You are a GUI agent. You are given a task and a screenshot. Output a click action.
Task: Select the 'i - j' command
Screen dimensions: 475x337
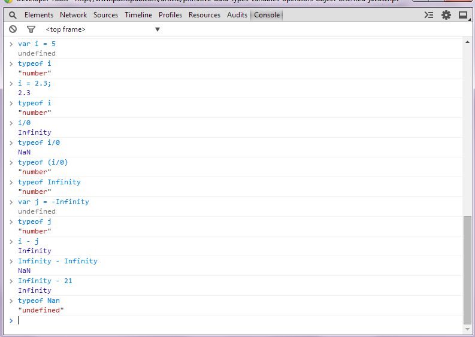(28, 241)
